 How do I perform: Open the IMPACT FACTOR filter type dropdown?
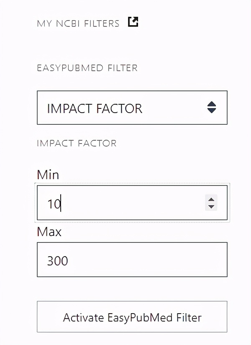point(132,108)
